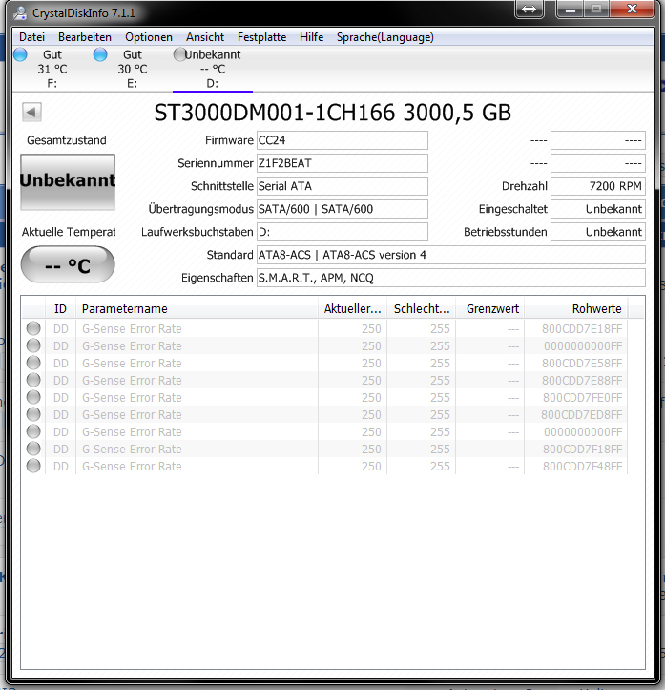This screenshot has height=690, width=665.
Task: Select raw value 800CDD7FE0FF
Action: click(x=582, y=398)
